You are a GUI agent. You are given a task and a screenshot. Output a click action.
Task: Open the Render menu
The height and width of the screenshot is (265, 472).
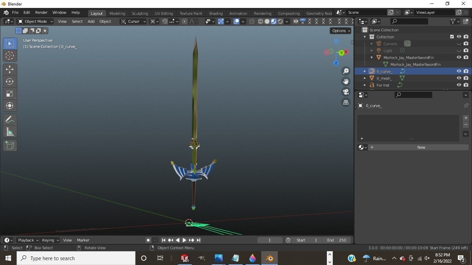point(41,12)
